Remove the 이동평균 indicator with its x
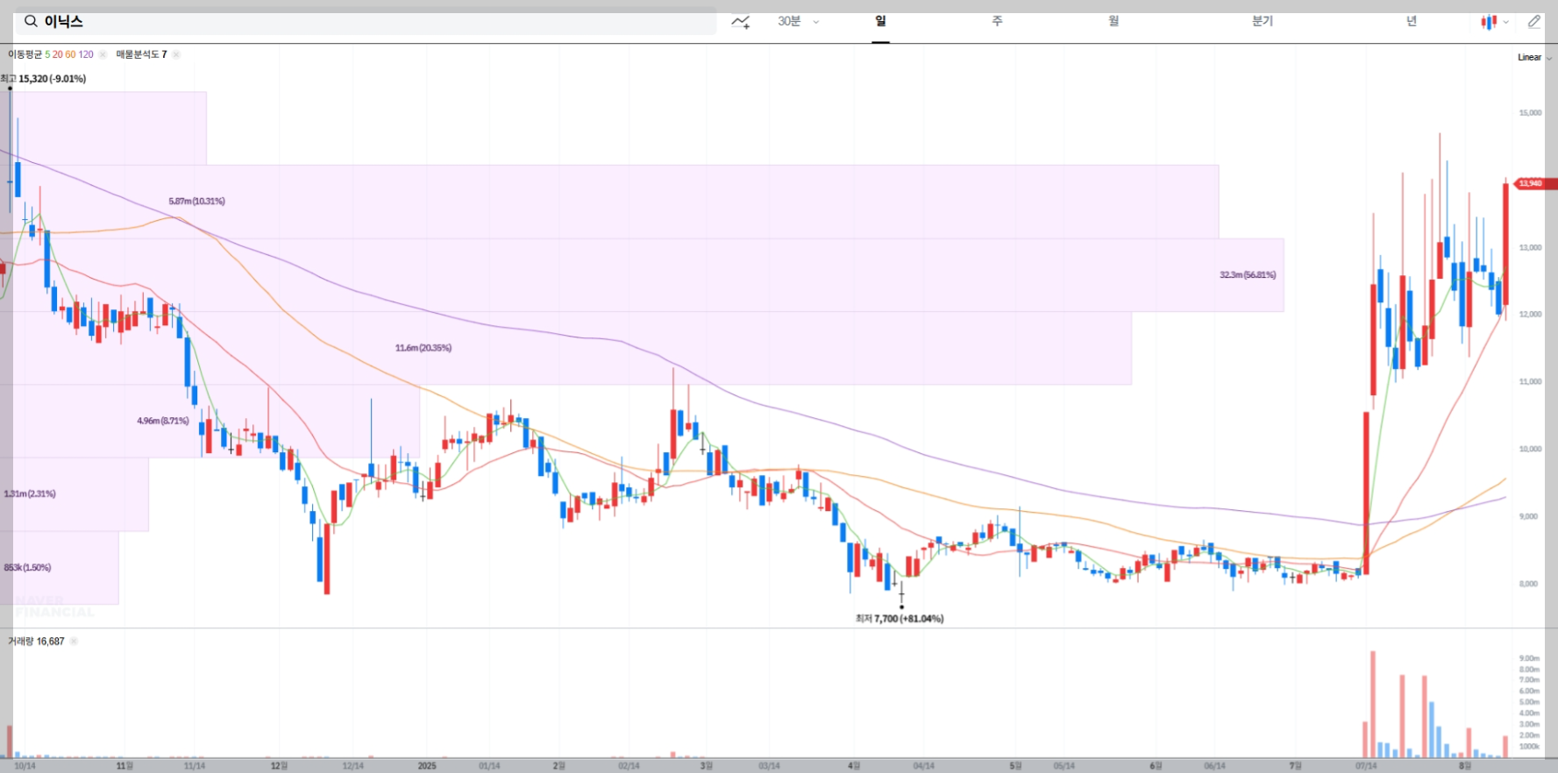The image size is (1558, 773). click(103, 54)
